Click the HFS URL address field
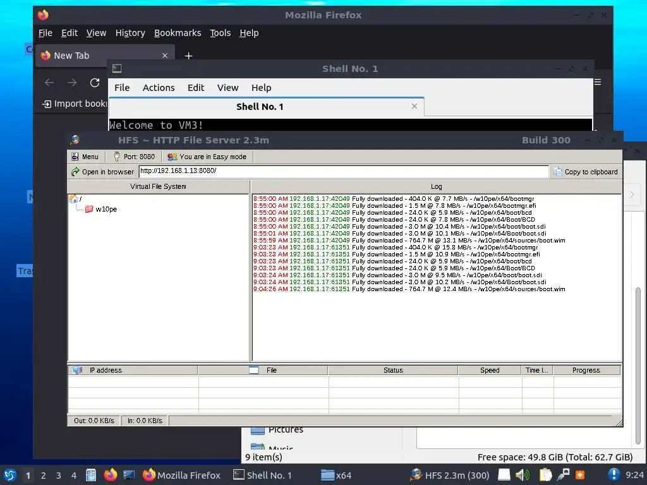 (x=343, y=171)
